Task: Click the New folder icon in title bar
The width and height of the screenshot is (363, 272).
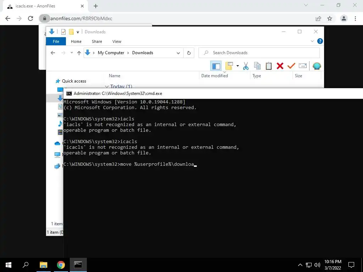Action: (x=71, y=32)
